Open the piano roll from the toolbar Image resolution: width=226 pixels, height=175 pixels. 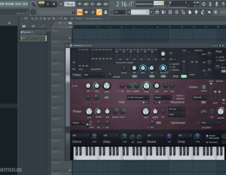pyautogui.click(x=163, y=12)
